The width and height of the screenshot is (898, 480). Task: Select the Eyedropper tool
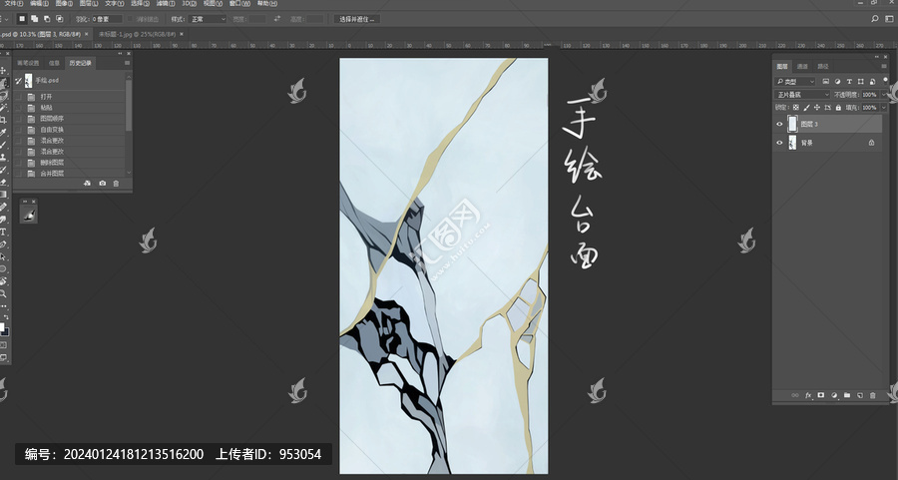click(x=3, y=133)
